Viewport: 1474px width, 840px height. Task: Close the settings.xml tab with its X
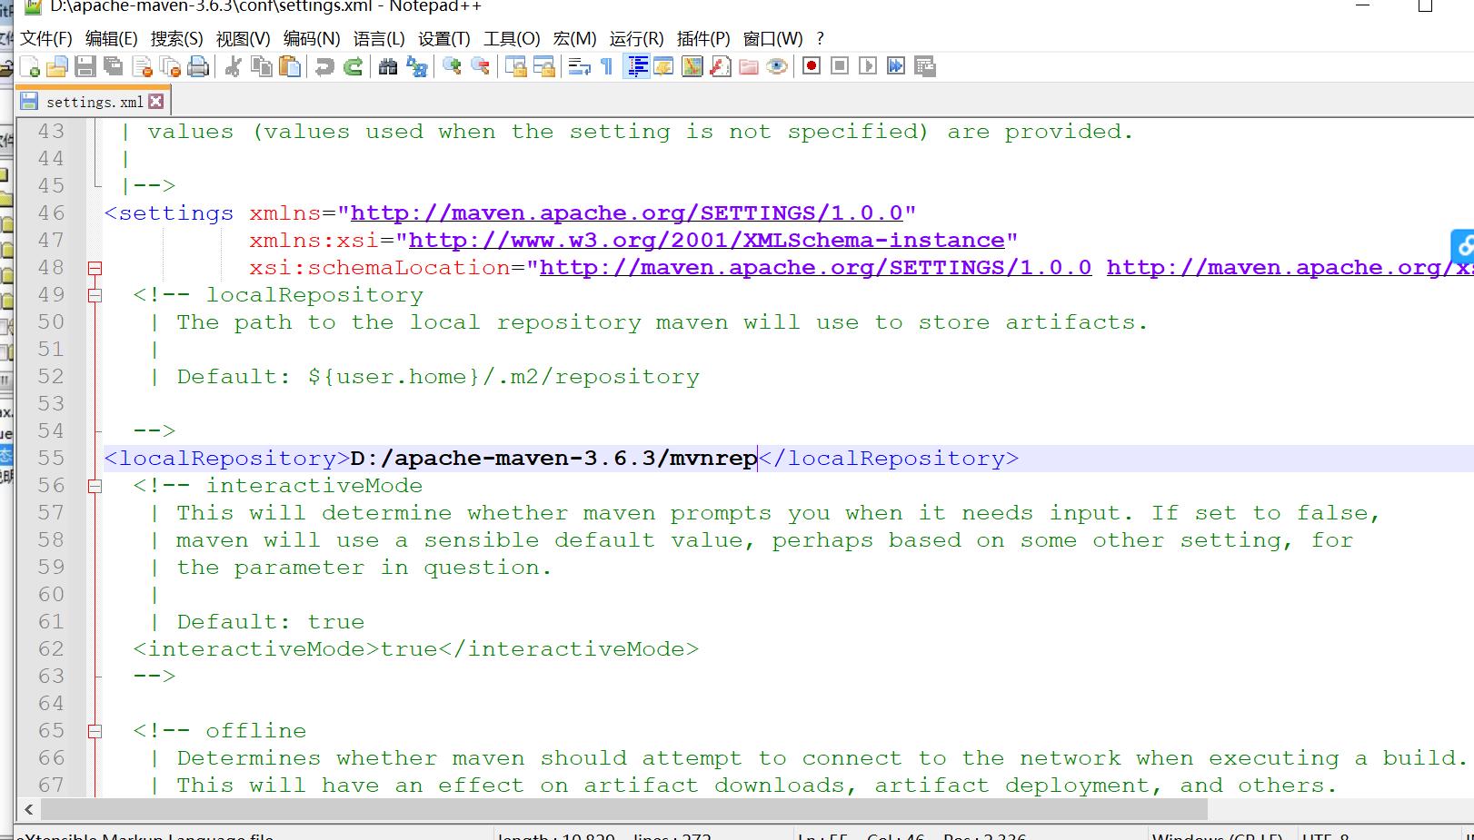click(156, 101)
